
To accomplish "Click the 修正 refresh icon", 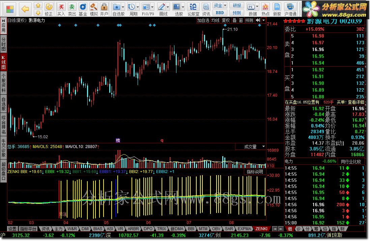I will 49,7.
